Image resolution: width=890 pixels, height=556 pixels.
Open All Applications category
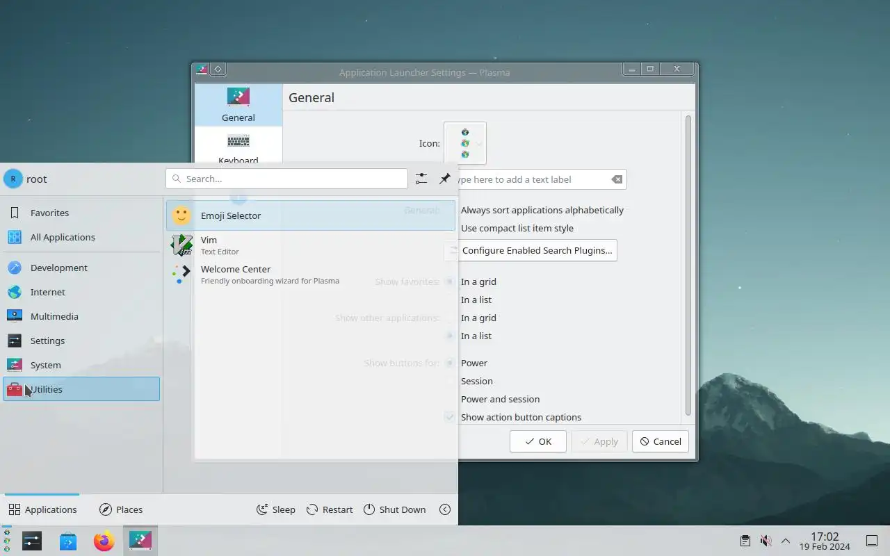(x=81, y=237)
